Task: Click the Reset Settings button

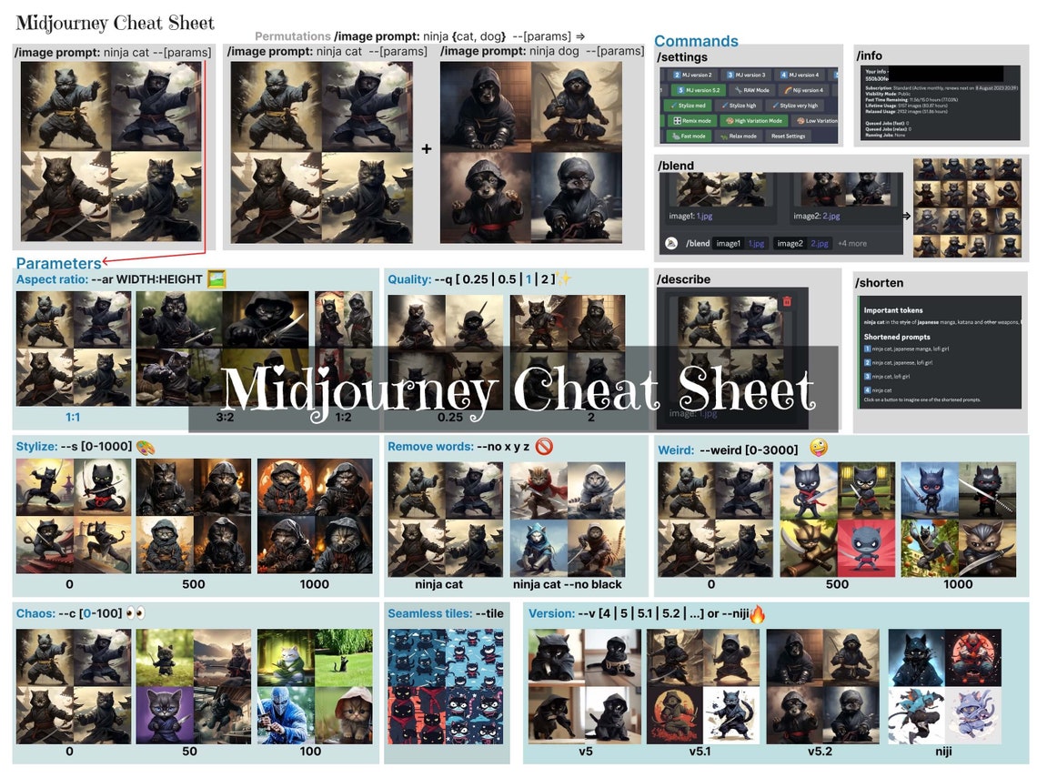Action: [789, 136]
